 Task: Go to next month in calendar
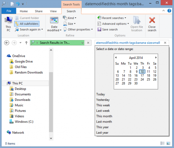[x=156, y=58]
